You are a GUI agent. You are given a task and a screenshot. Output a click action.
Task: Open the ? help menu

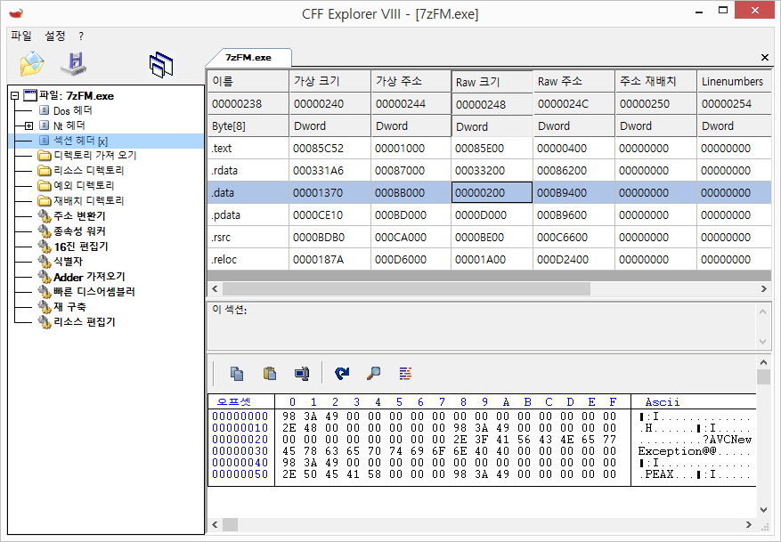click(x=81, y=36)
